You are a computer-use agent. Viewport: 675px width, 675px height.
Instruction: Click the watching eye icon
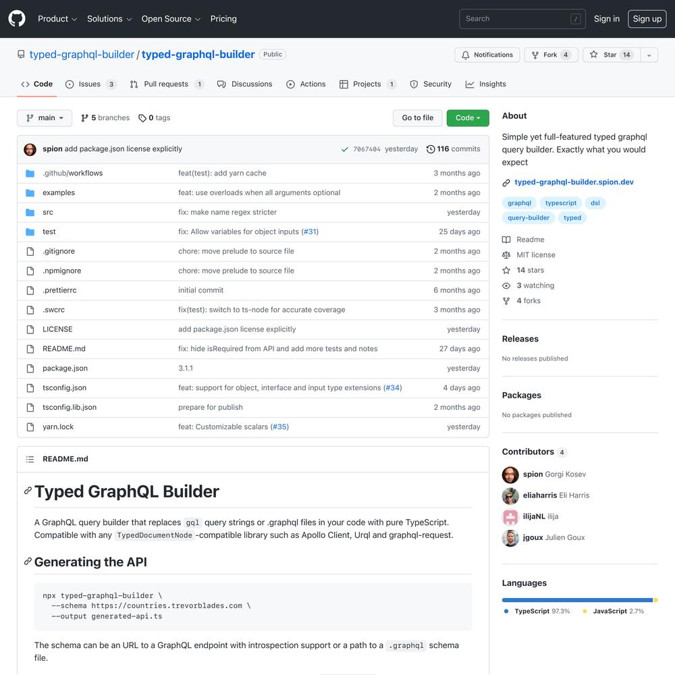tap(506, 286)
